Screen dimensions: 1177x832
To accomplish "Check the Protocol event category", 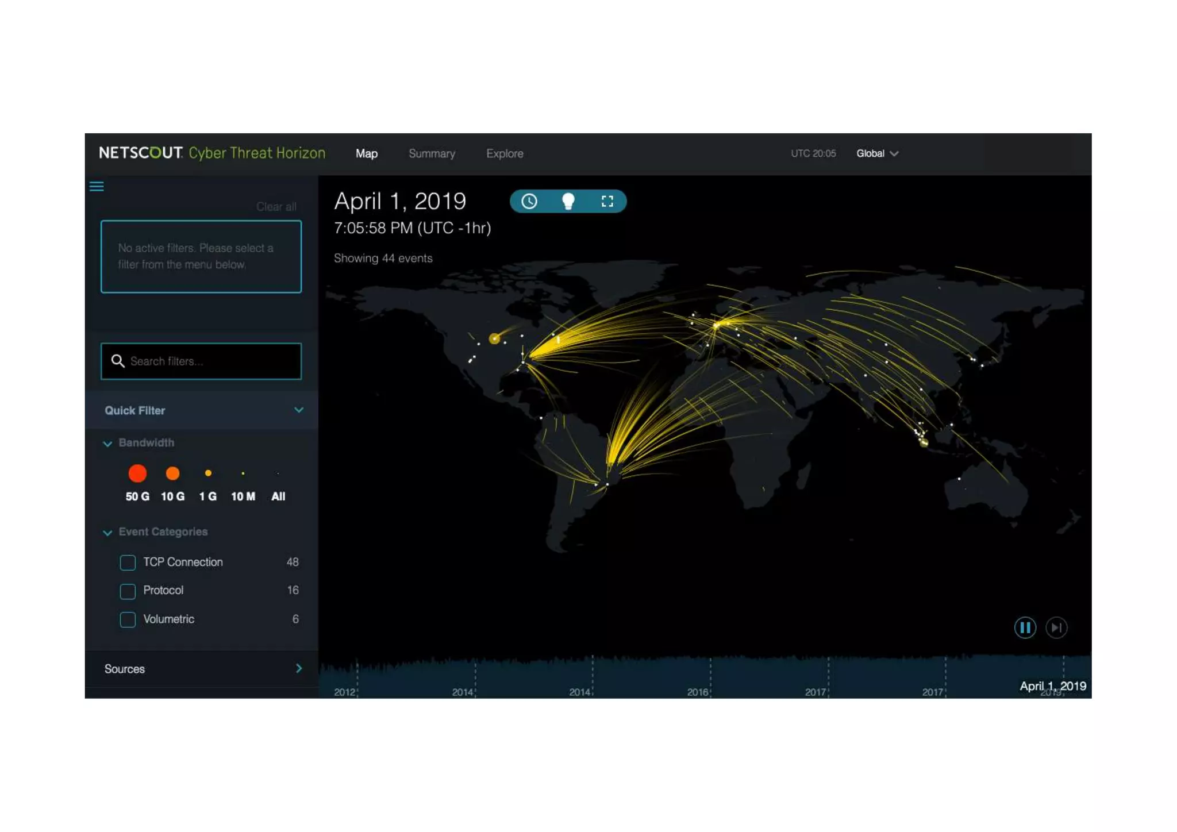I will (128, 591).
